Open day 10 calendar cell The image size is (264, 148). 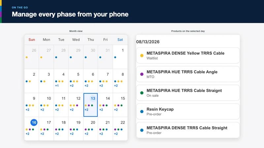pos(46,105)
